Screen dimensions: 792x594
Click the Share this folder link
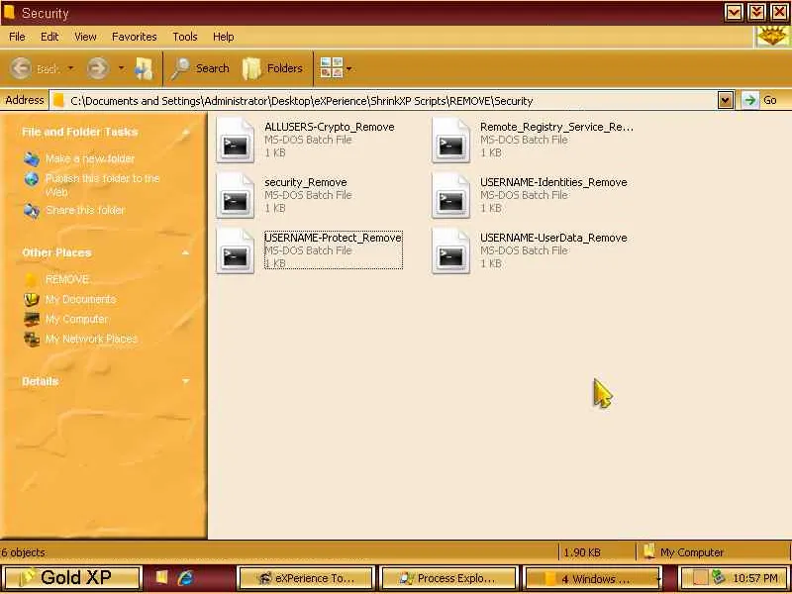pyautogui.click(x=85, y=210)
